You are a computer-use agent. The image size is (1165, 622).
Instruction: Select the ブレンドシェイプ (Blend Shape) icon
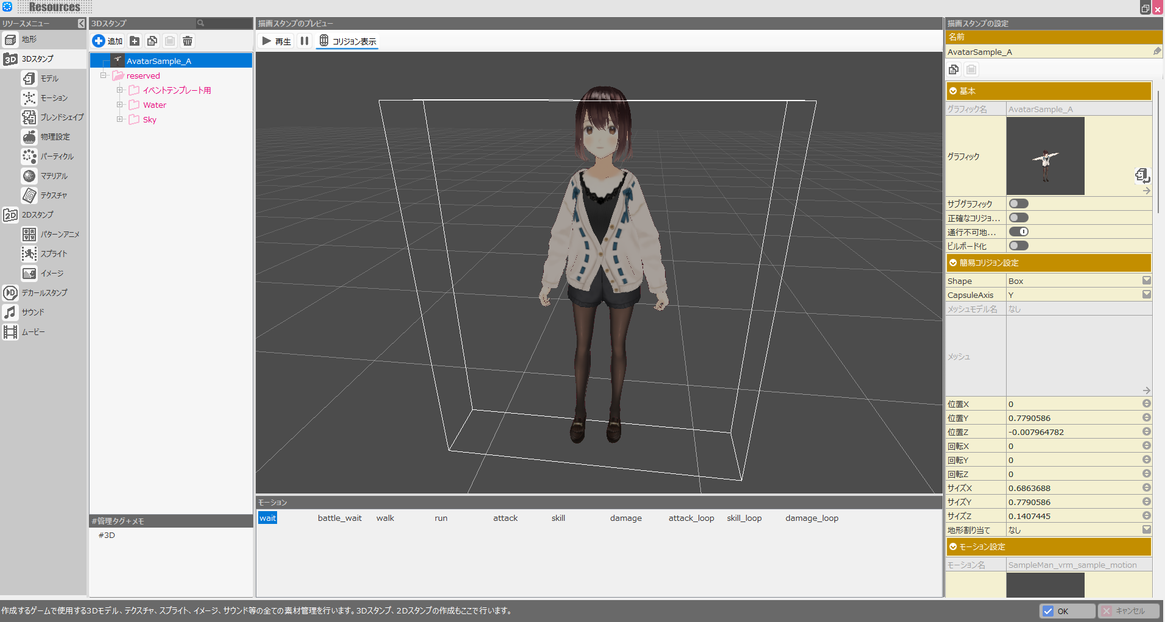(29, 117)
